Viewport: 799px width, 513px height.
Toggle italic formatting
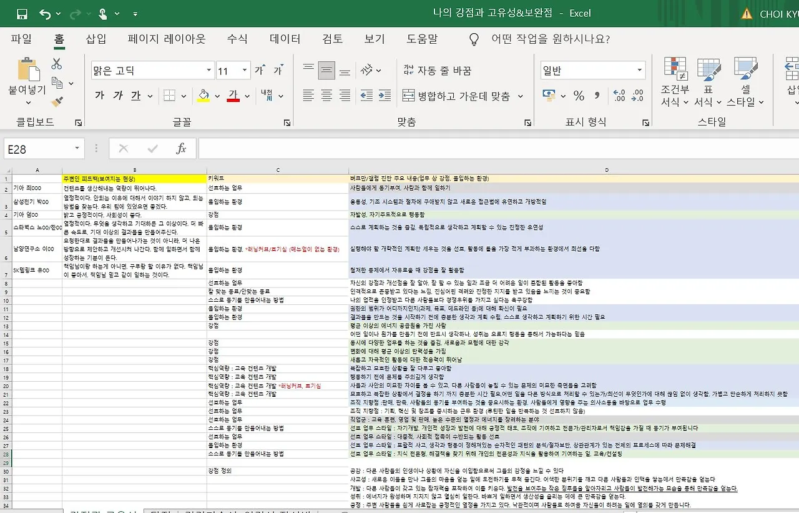[118, 96]
